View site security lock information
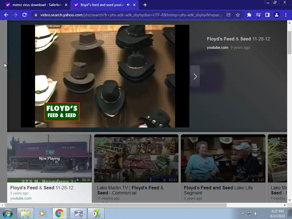The height and width of the screenshot is (219, 292). click(x=36, y=15)
